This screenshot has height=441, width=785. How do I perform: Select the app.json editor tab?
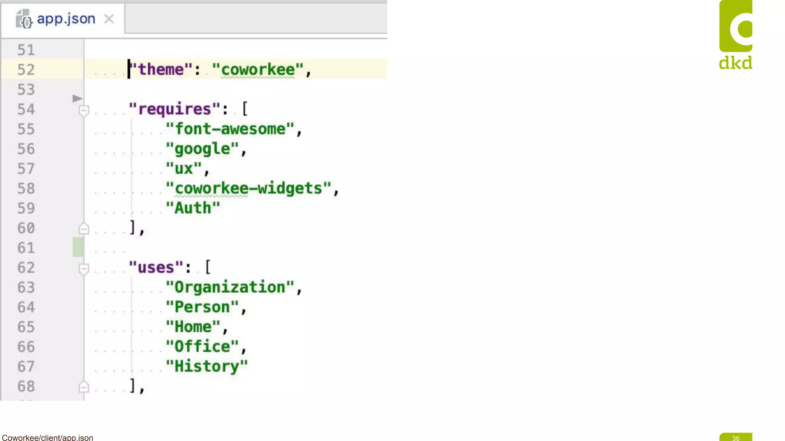pos(63,19)
